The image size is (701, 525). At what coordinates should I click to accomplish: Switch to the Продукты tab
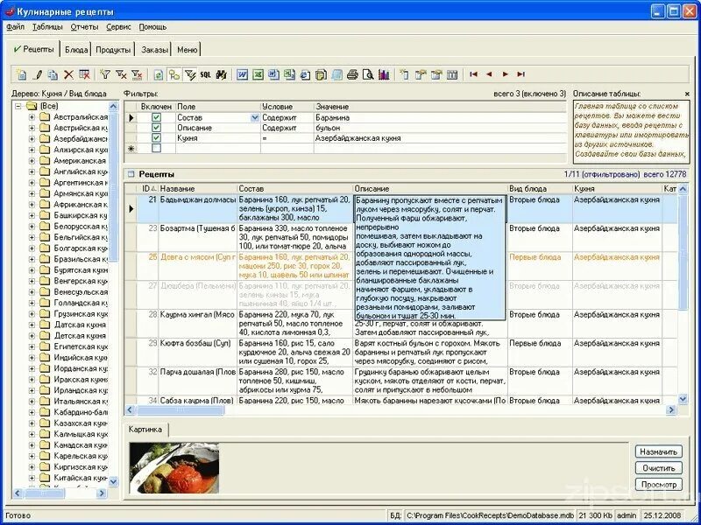tap(113, 50)
